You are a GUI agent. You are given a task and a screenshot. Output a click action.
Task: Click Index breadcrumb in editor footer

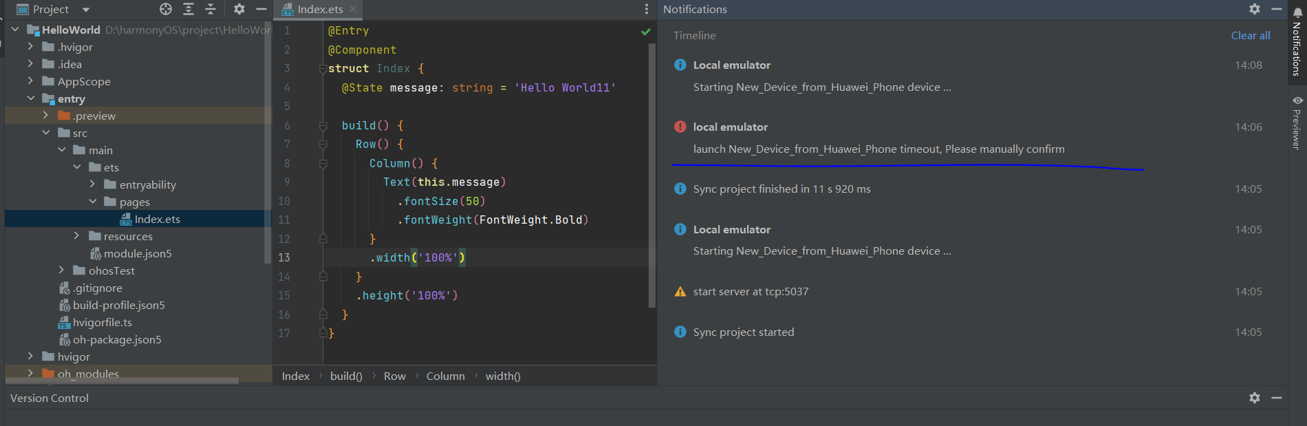tap(296, 376)
